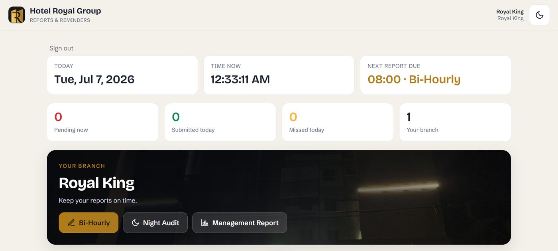The height and width of the screenshot is (251, 558).
Task: Click the REPORTS & REMINDERS subtitle
Action: pos(60,20)
